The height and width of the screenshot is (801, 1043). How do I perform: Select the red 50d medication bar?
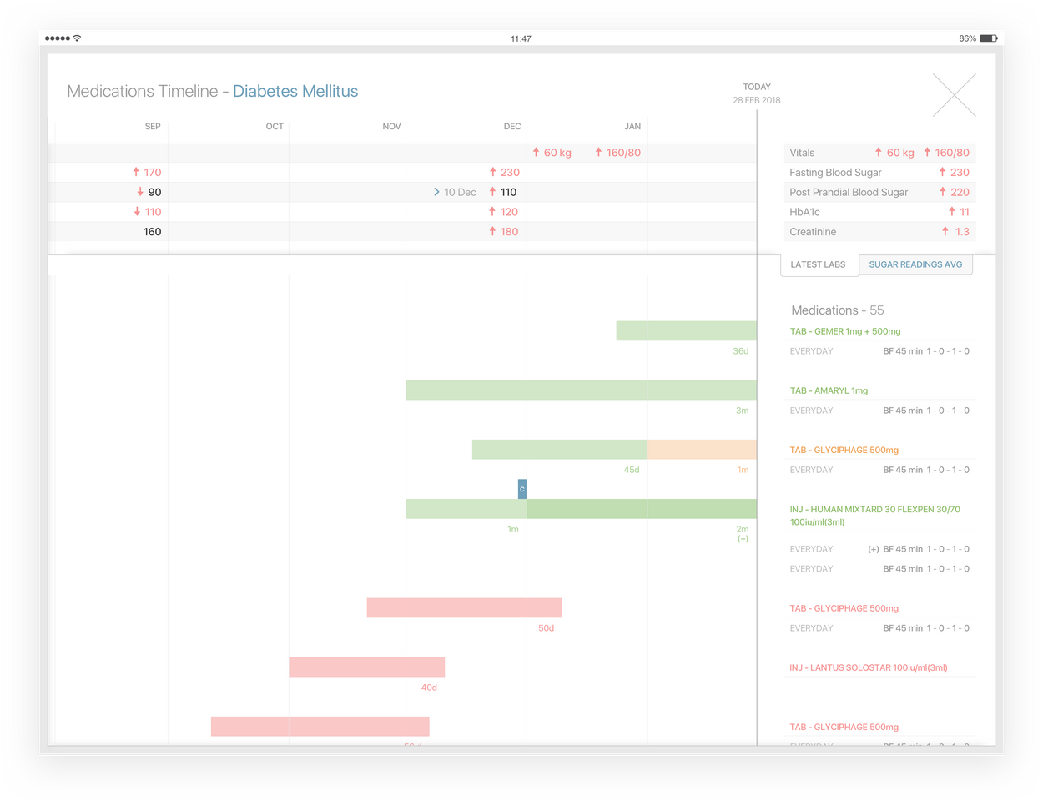pos(464,607)
